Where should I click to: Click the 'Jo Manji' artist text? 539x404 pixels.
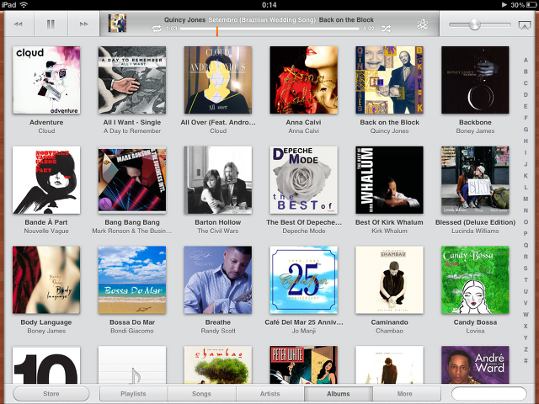pos(303,331)
